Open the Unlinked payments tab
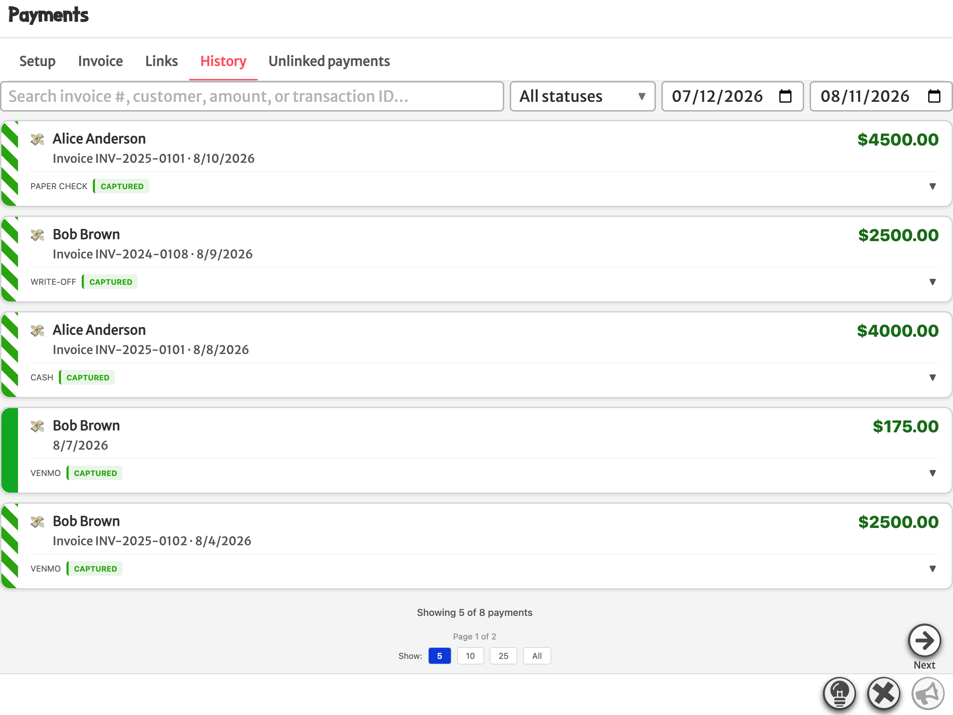This screenshot has height=715, width=953. 329,61
